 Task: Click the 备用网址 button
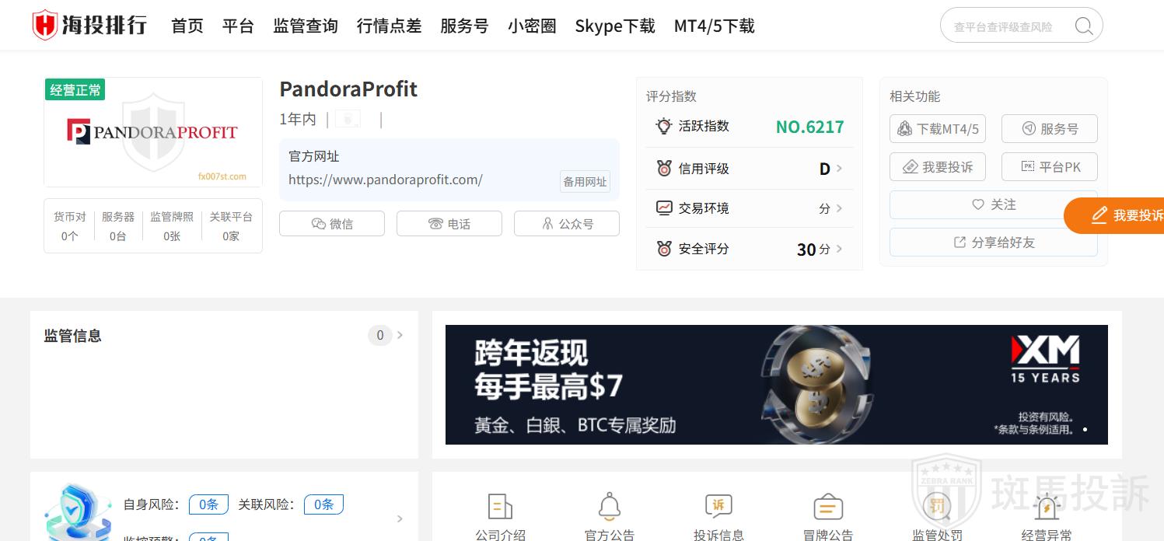pyautogui.click(x=585, y=181)
